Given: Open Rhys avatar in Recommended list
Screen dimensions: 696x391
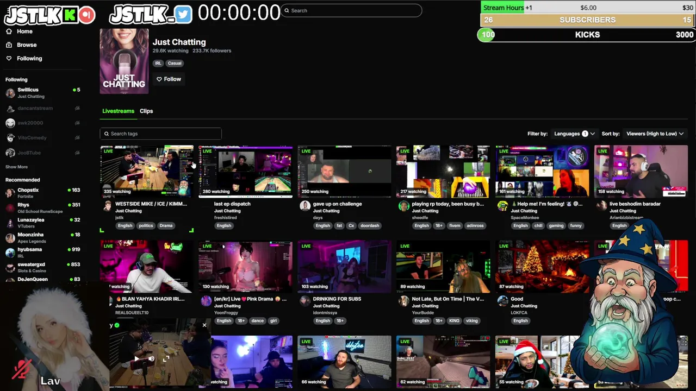Looking at the screenshot, I should [x=10, y=208].
